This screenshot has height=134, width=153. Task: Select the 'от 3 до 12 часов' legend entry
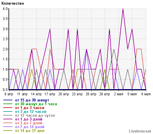(31, 112)
